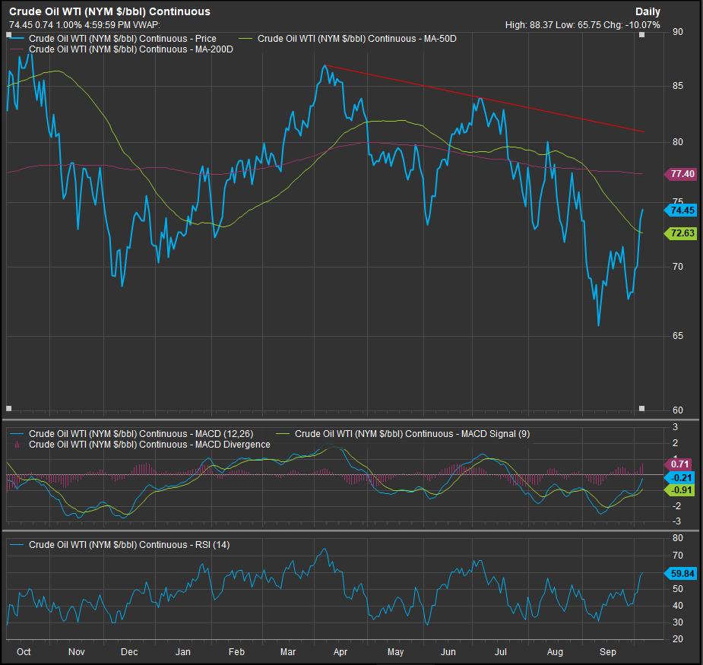
Task: Click the top-right chart corner handle
Action: [641, 36]
